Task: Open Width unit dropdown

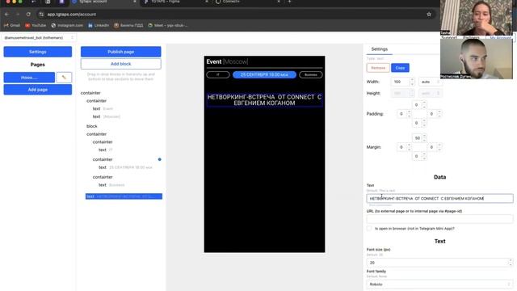Action: [431, 82]
